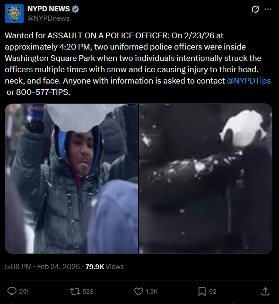View the left suspect photo
This screenshot has height=304, width=279.
(x=71, y=178)
